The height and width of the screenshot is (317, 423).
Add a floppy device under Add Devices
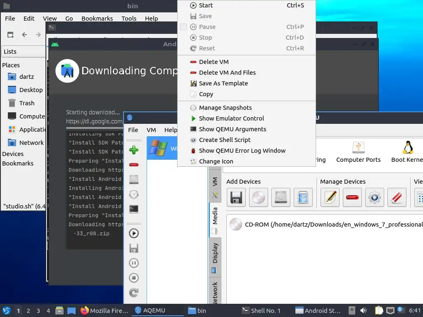[x=236, y=198]
